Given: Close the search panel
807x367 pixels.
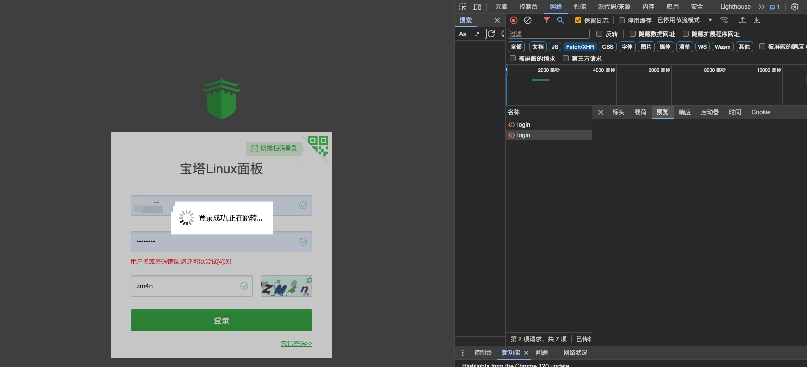Looking at the screenshot, I should pyautogui.click(x=497, y=20).
